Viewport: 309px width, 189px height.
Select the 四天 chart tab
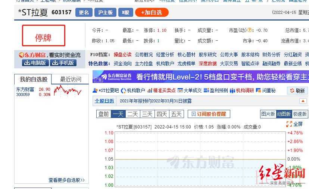pos(162,114)
